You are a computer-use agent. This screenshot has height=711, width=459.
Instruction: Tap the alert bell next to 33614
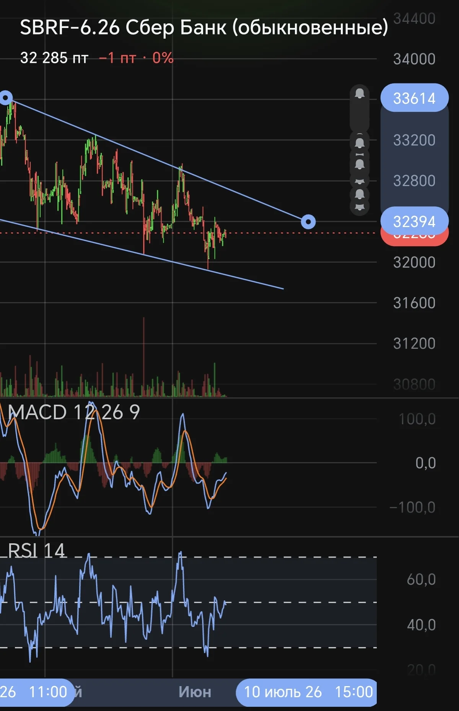pos(360,94)
